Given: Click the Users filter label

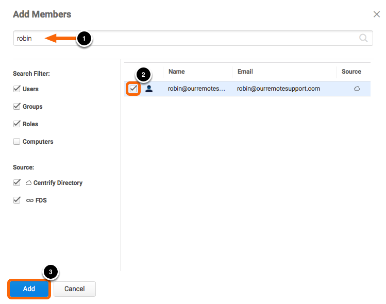Looking at the screenshot, I should tap(30, 89).
